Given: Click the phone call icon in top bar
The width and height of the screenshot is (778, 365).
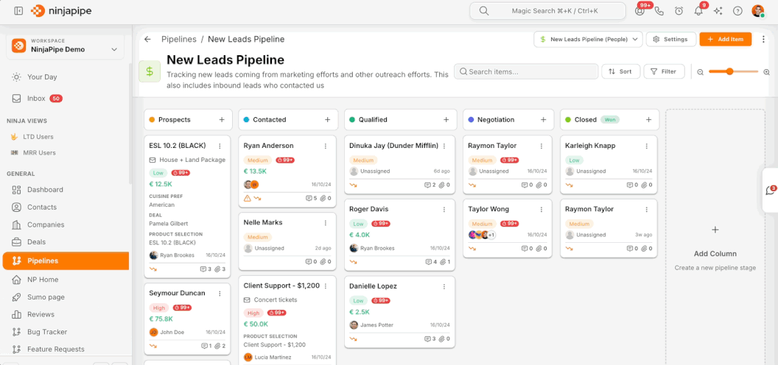Looking at the screenshot, I should pos(659,11).
